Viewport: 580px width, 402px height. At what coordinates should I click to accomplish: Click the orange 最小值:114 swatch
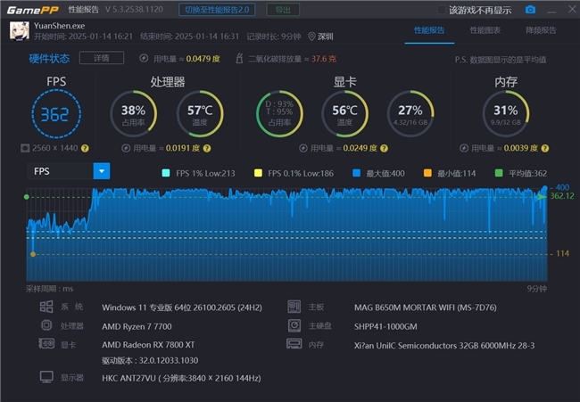coord(427,173)
